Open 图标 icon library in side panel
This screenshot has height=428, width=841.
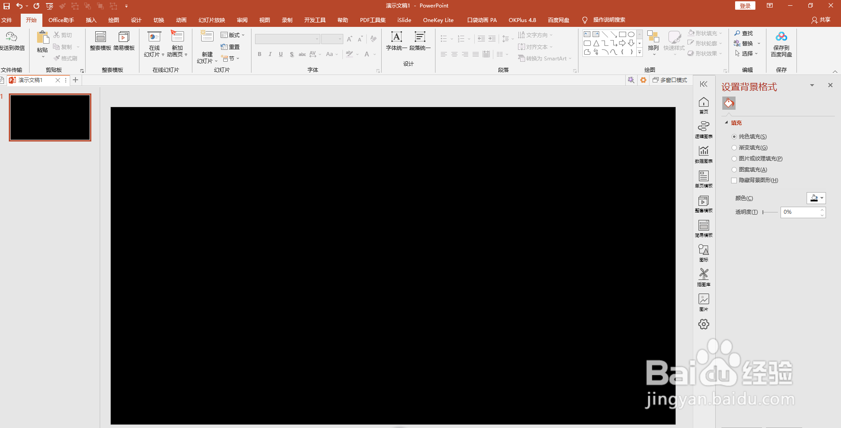(704, 250)
